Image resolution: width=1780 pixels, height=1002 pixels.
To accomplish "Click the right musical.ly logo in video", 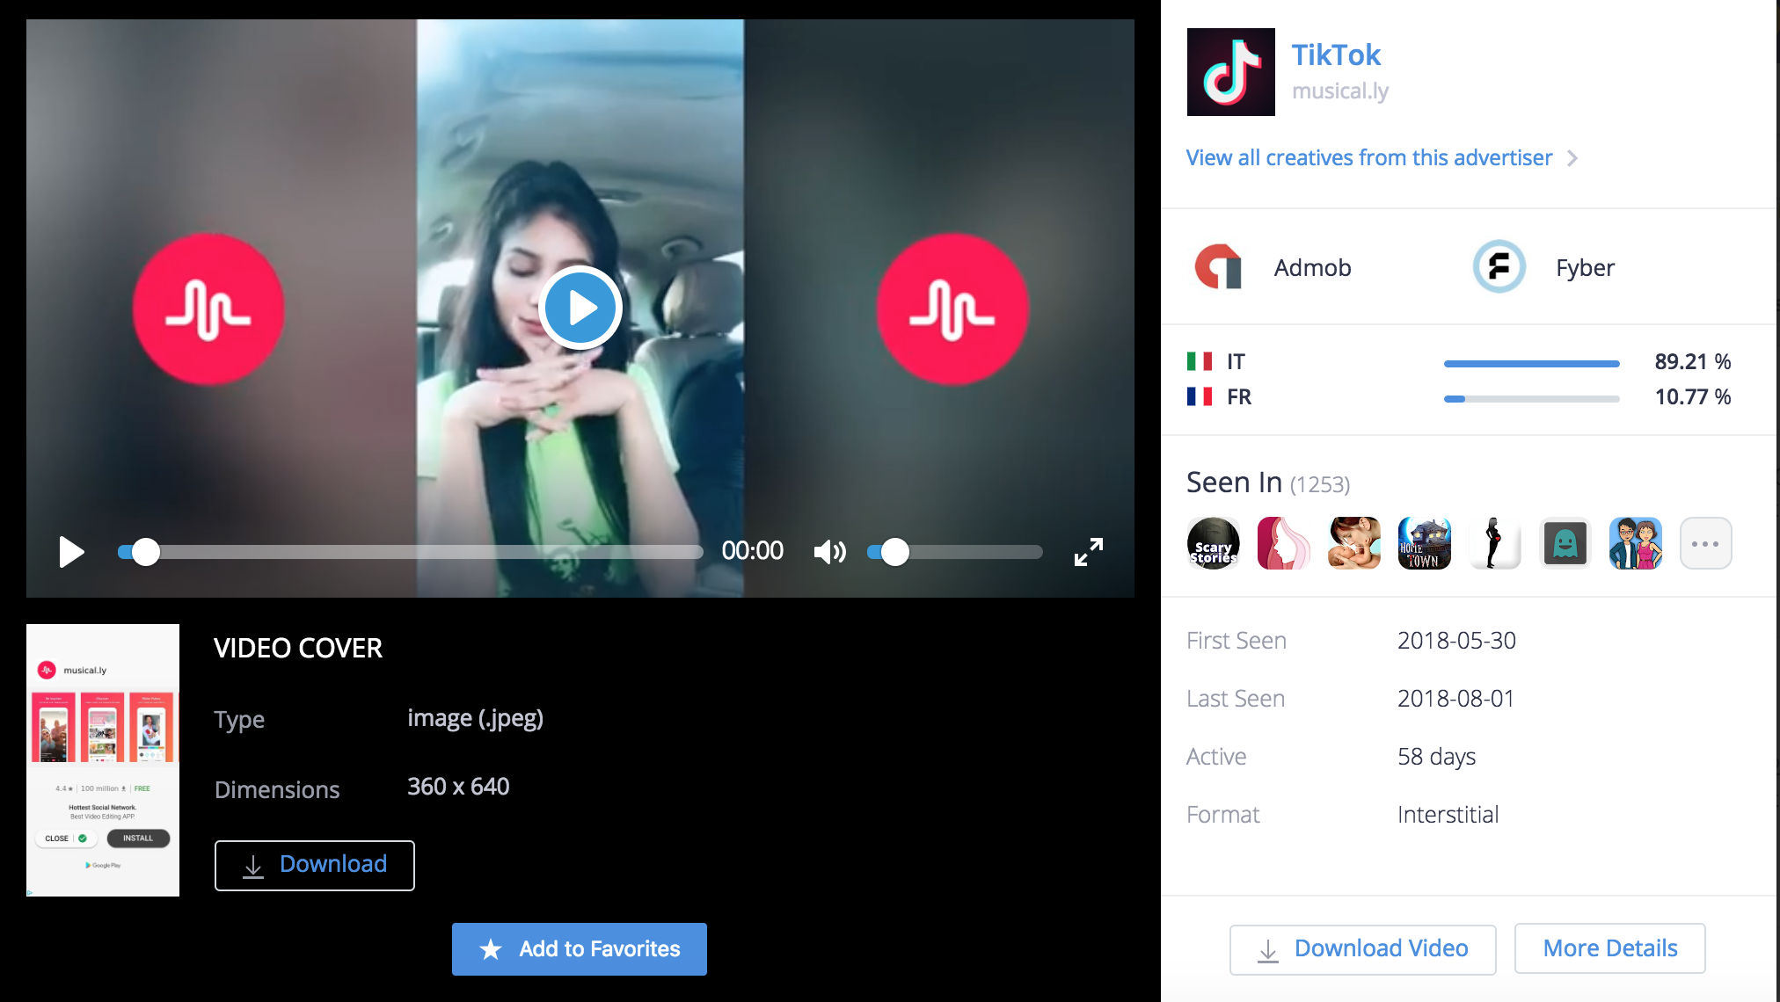I will (952, 309).
